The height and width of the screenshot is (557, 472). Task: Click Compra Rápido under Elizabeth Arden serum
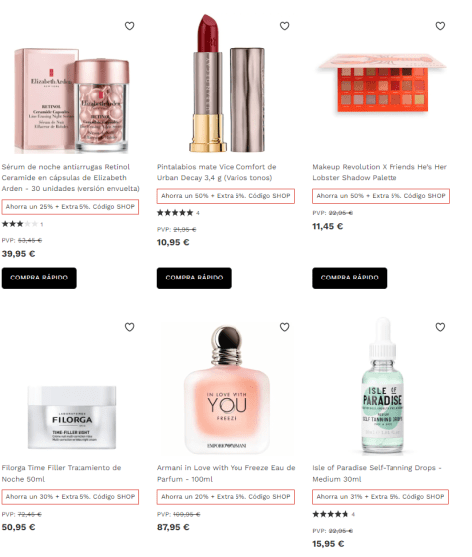[x=39, y=278]
